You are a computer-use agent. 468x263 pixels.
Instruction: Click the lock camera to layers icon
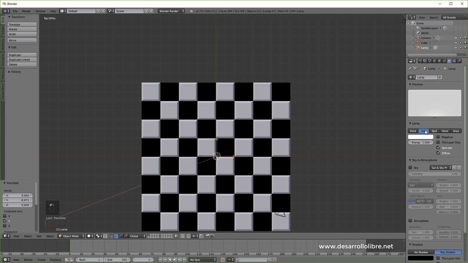tap(176, 236)
